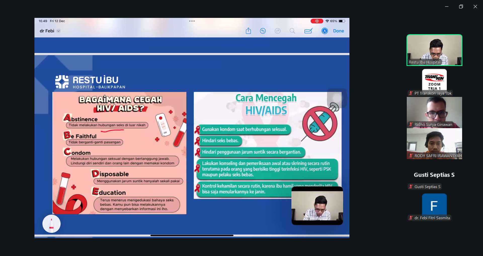Click the red screen recording indicator
This screenshot has height=256, width=483.
[x=317, y=21]
